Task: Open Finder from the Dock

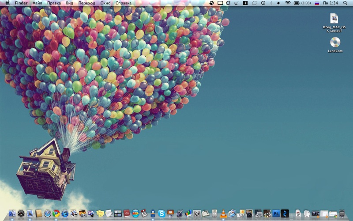Action: (12, 213)
